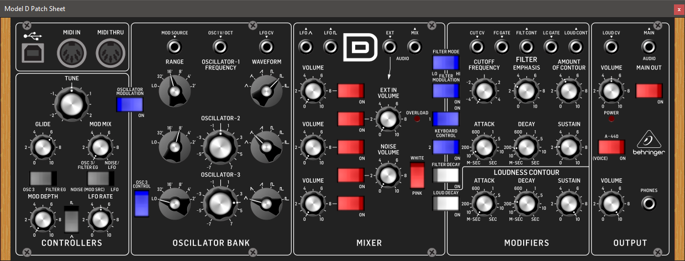Toggle the Main Out red switch
The height and width of the screenshot is (261, 685).
coord(649,91)
